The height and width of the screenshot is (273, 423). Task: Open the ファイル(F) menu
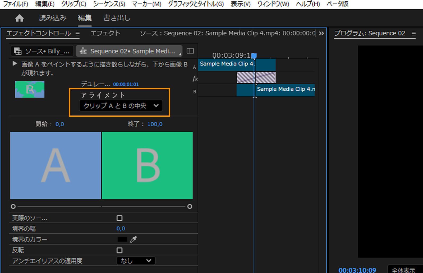[16, 4]
